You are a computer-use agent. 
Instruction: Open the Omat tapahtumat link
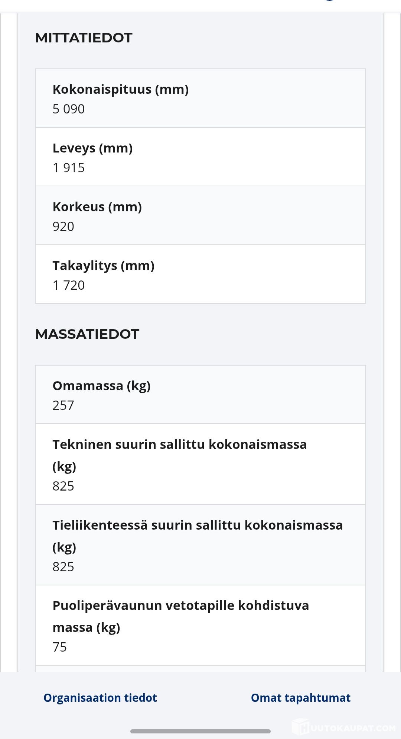(300, 698)
